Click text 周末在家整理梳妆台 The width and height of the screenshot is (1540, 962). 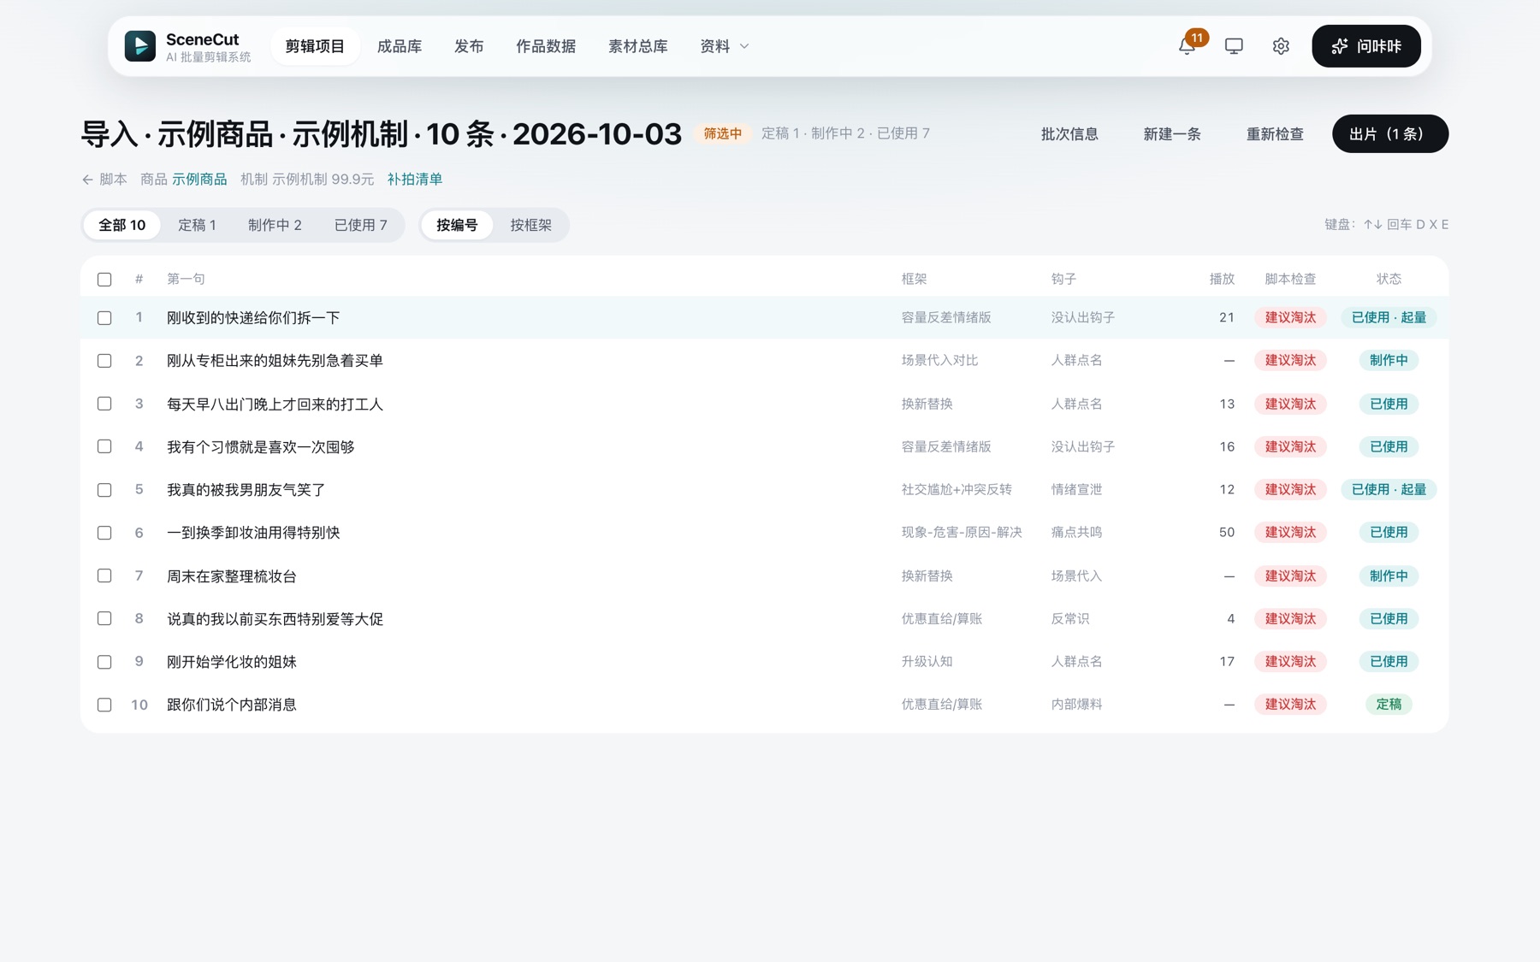[x=232, y=575]
